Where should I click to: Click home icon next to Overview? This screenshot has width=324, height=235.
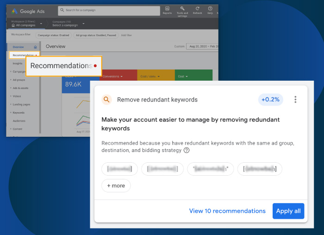(x=36, y=47)
